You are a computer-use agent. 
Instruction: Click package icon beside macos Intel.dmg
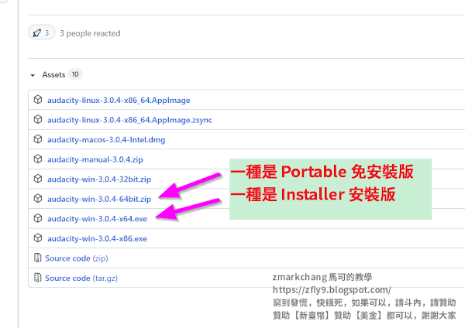tap(38, 139)
